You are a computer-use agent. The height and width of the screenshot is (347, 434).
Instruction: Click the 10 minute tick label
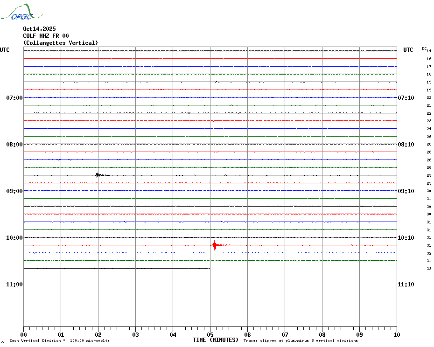[x=396, y=334]
